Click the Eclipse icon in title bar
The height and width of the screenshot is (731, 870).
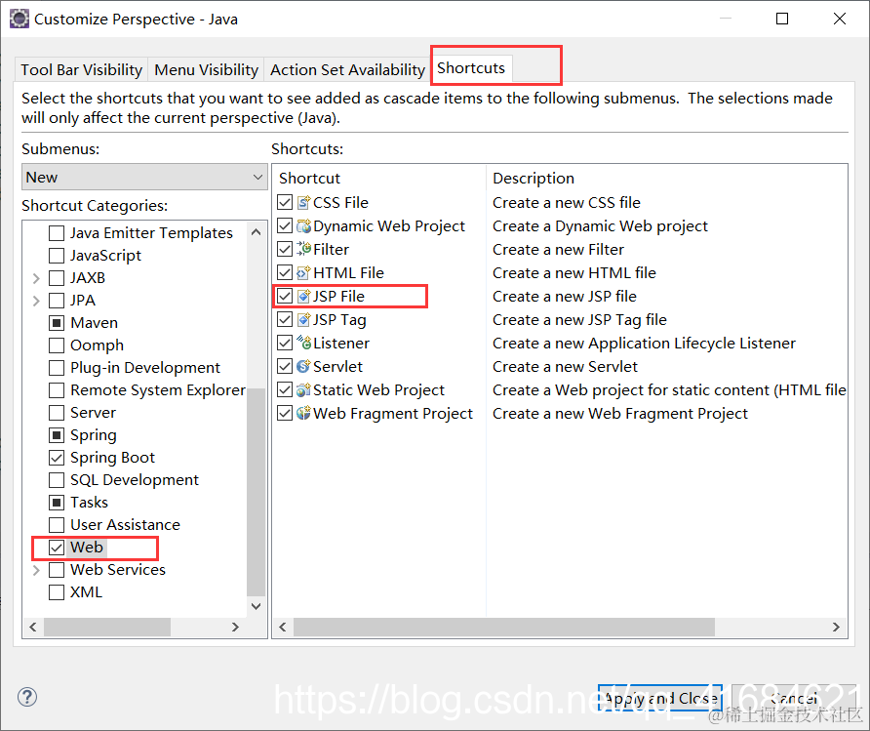19,19
